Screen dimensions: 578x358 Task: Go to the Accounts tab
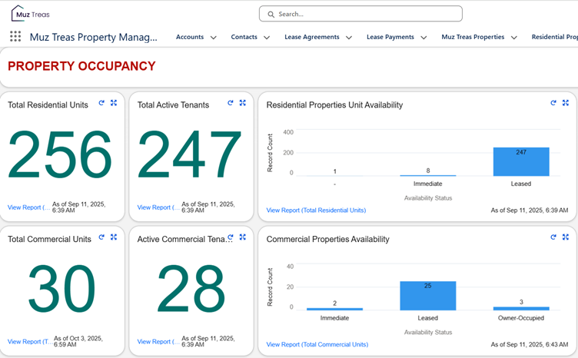pos(189,37)
